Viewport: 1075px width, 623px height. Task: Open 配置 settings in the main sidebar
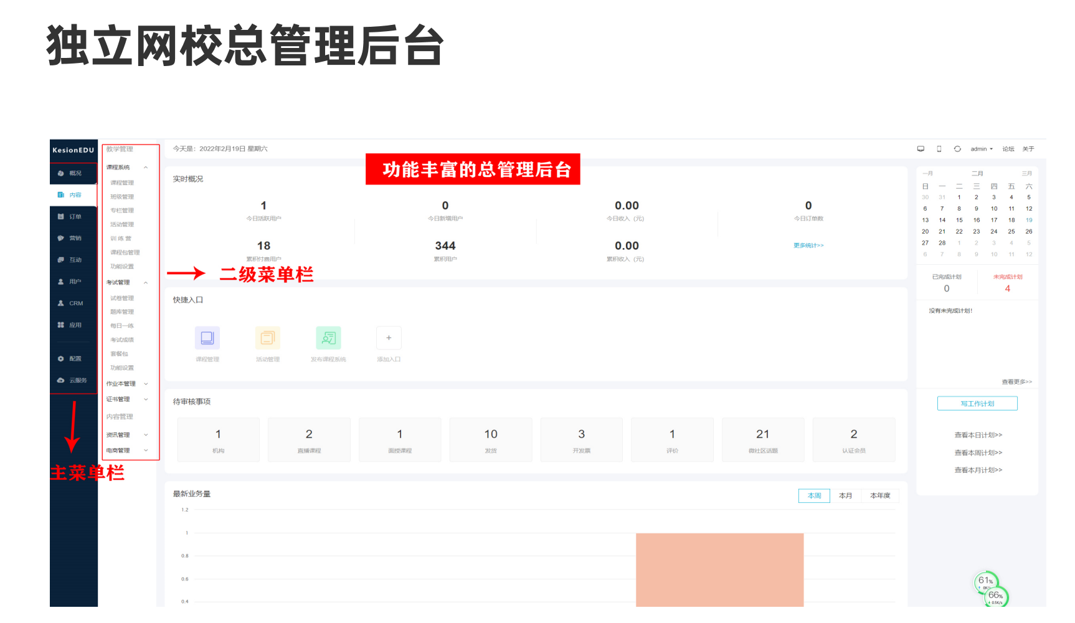(73, 359)
